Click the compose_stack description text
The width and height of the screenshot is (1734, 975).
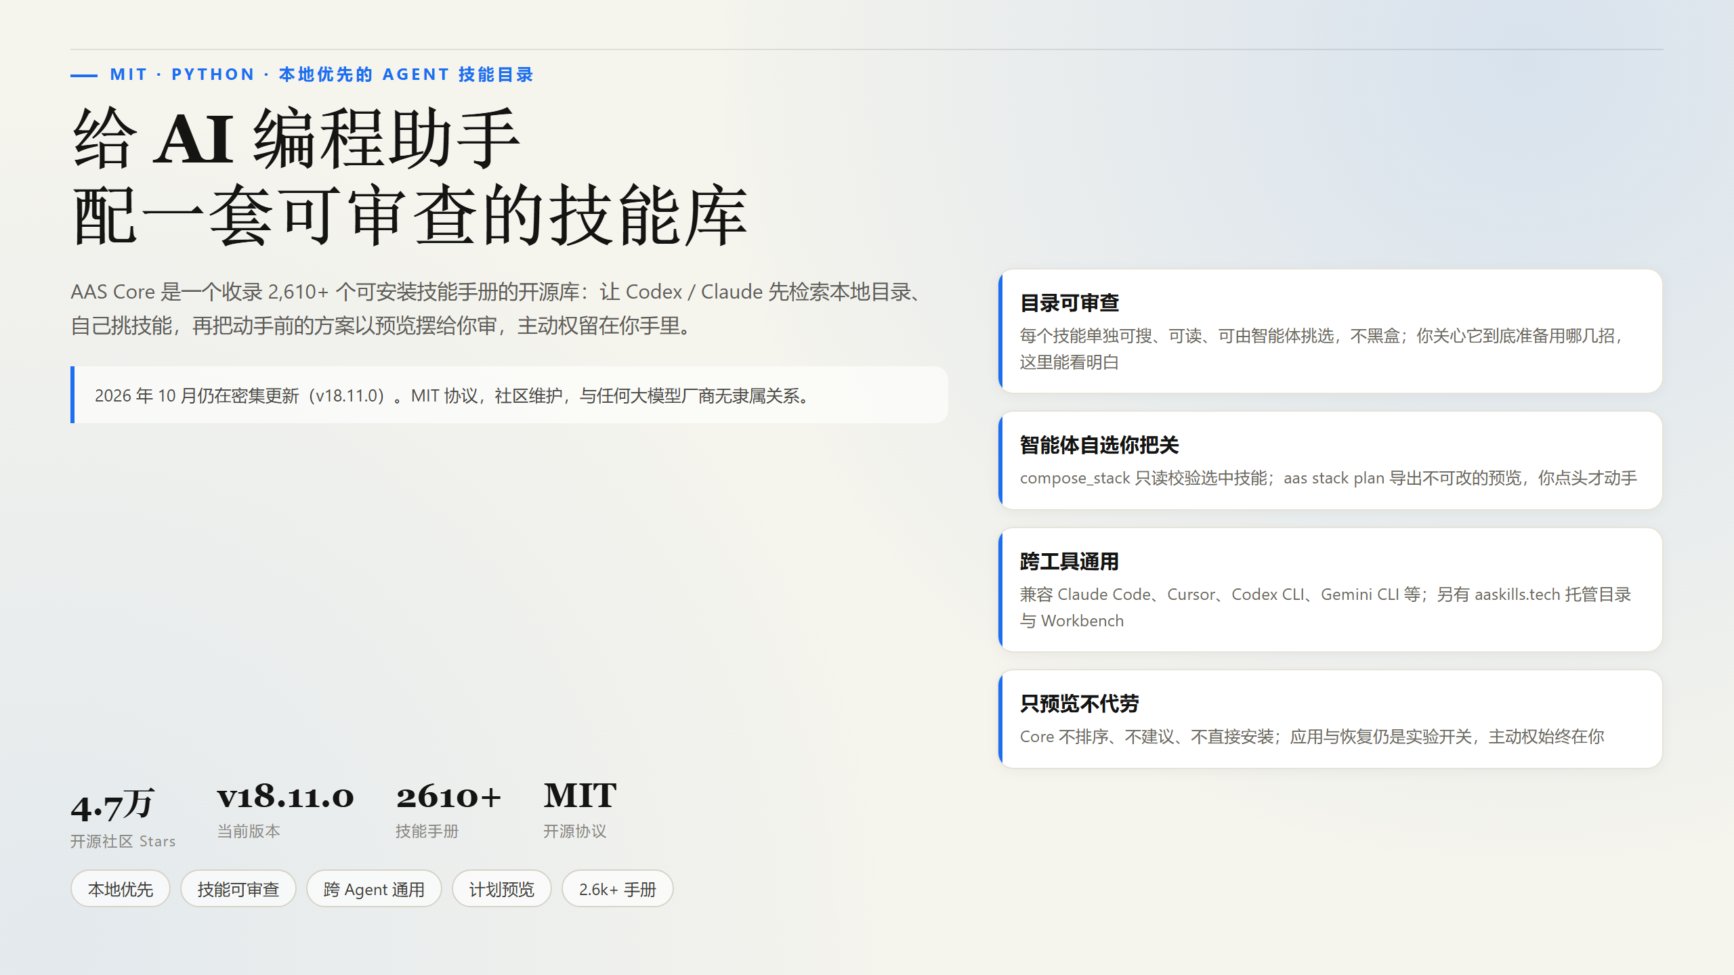(x=1328, y=478)
